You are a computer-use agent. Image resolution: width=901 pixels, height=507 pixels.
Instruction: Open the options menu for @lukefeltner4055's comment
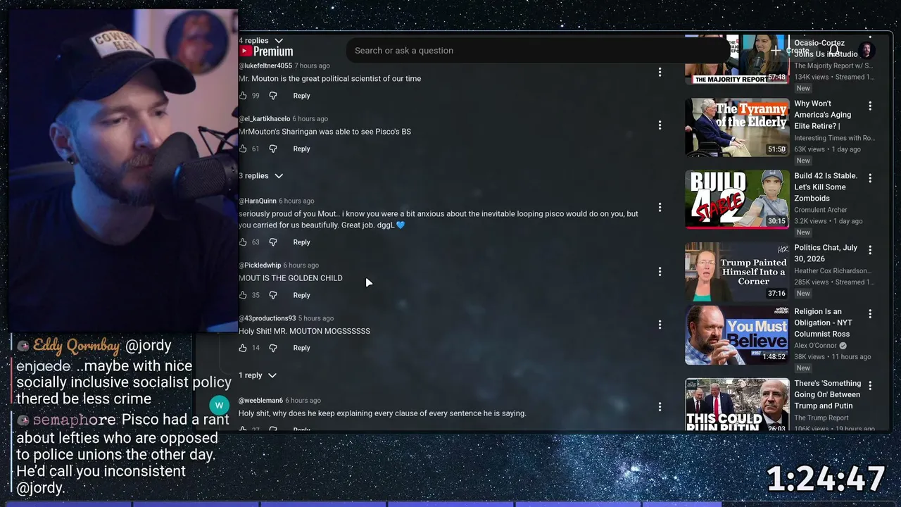[x=660, y=72]
